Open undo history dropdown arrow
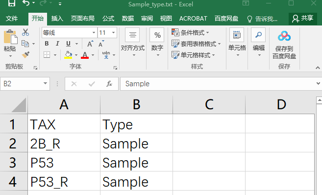The width and height of the screenshot is (322, 195). [34, 3]
